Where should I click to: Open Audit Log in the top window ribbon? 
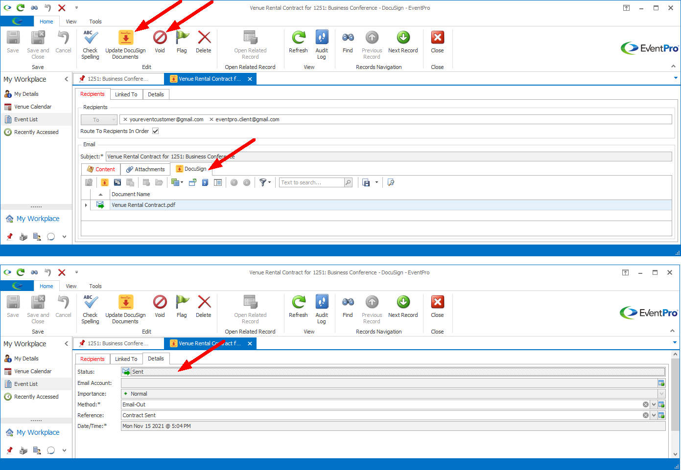(322, 45)
